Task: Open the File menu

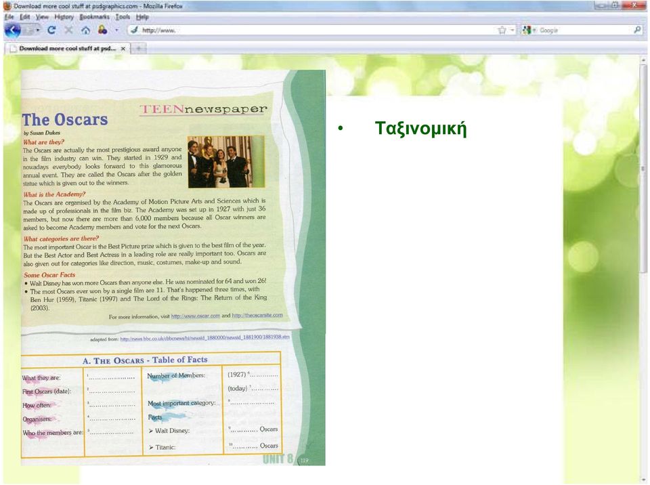Action: [9, 17]
